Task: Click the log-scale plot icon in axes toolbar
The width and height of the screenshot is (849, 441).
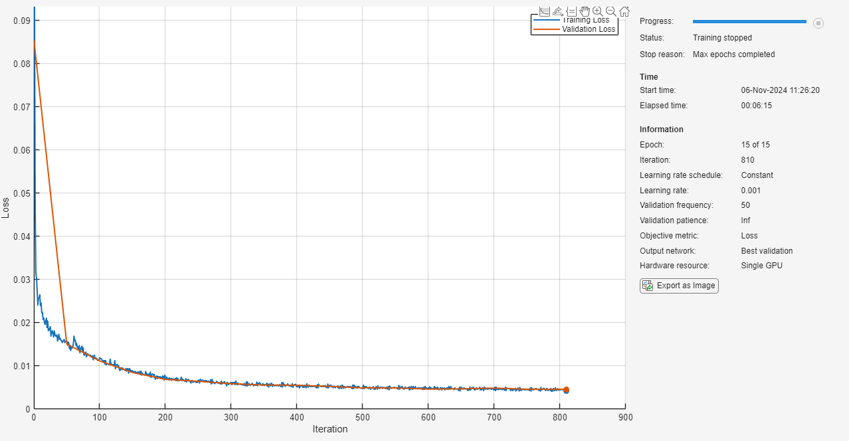Action: (545, 11)
